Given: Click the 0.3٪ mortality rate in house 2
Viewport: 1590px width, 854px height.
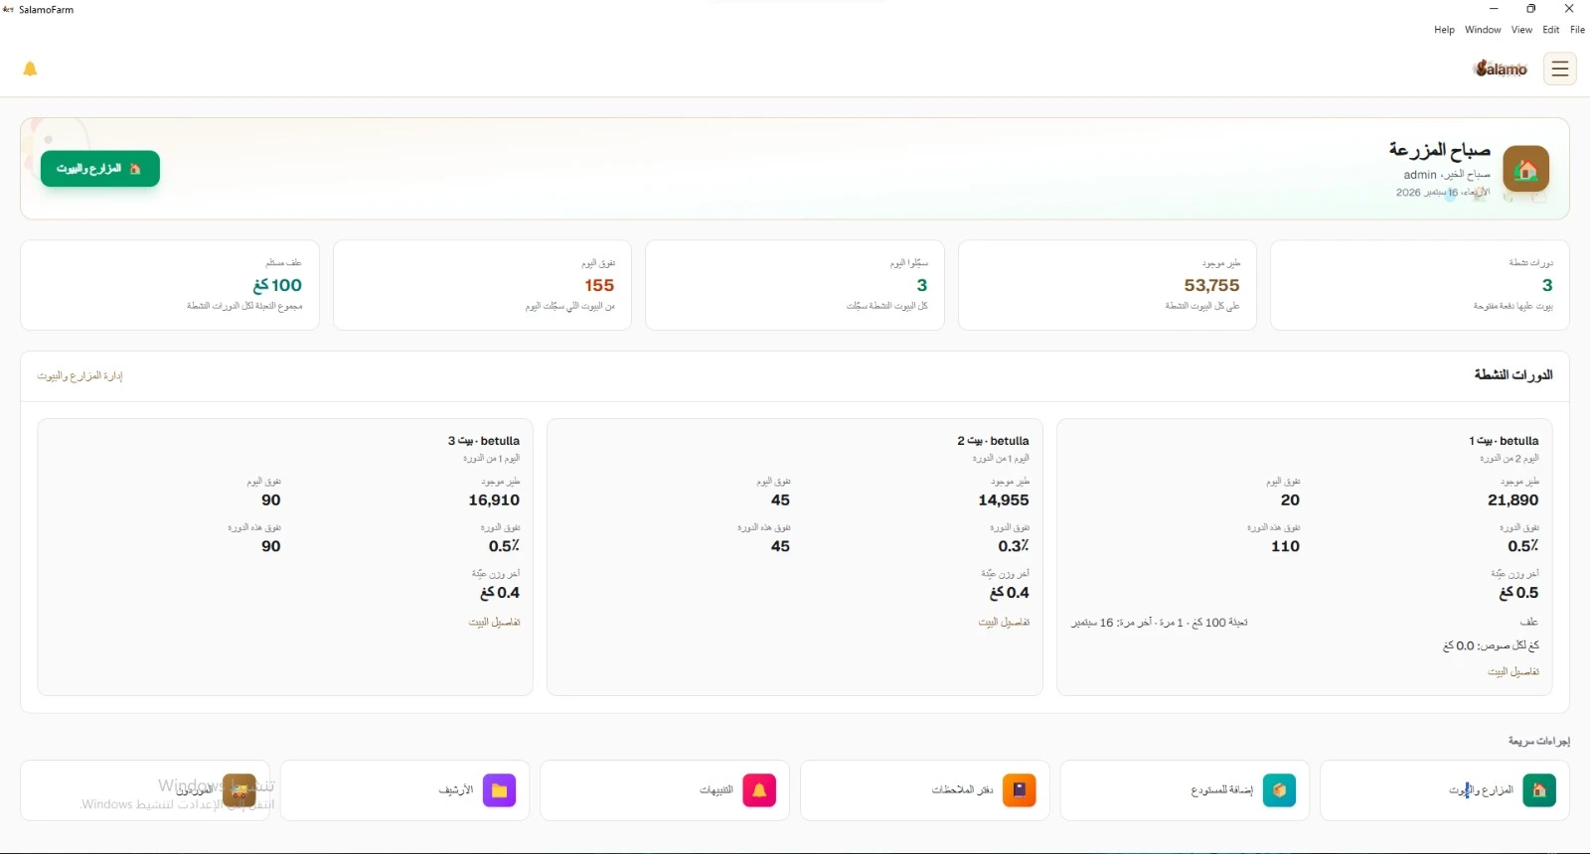Looking at the screenshot, I should pos(1014,546).
